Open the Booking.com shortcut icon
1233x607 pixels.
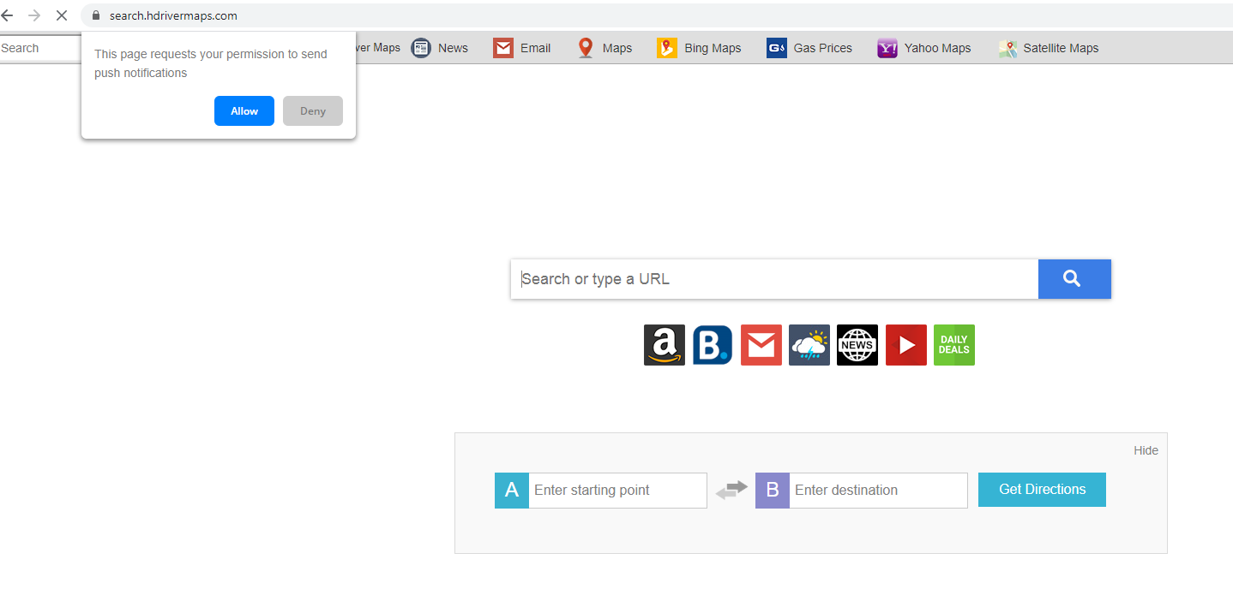click(x=713, y=345)
